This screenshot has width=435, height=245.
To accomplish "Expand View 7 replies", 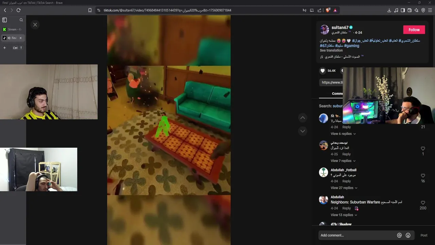I will (x=343, y=161).
